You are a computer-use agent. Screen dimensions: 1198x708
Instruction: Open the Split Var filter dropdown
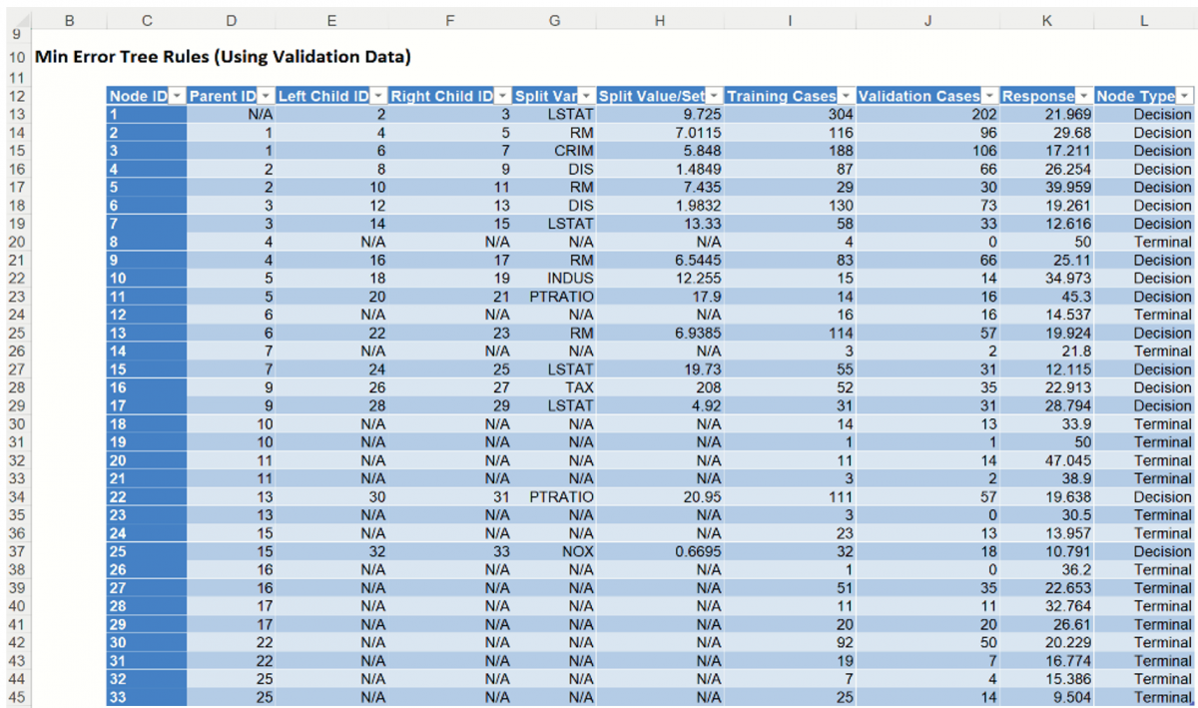(x=586, y=96)
